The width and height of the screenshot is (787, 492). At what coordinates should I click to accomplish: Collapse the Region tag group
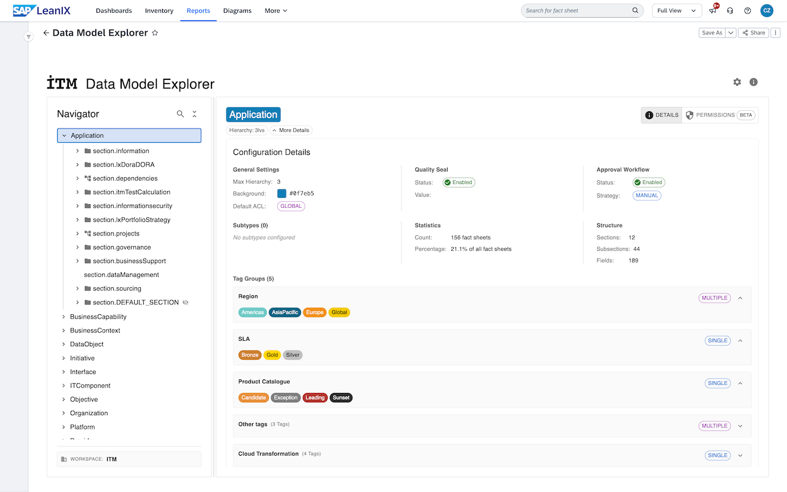click(740, 298)
